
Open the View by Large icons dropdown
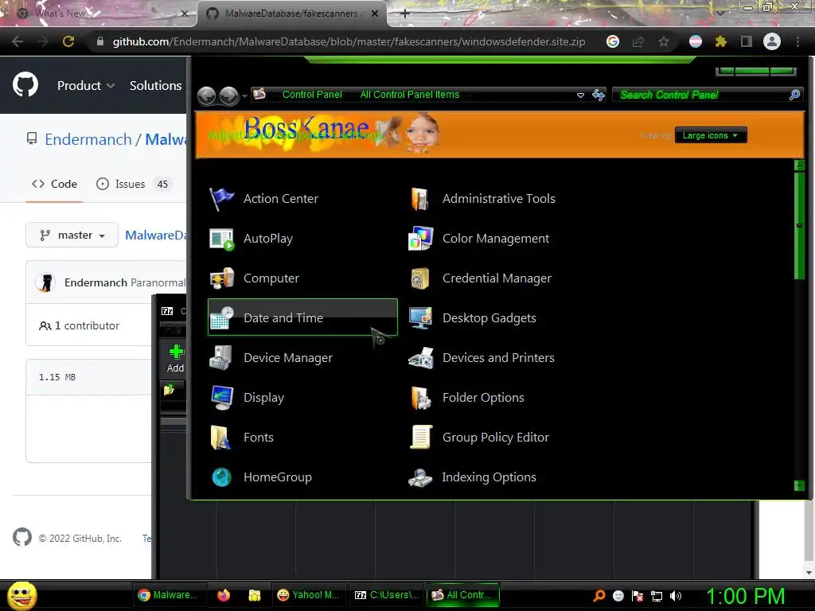pyautogui.click(x=711, y=135)
